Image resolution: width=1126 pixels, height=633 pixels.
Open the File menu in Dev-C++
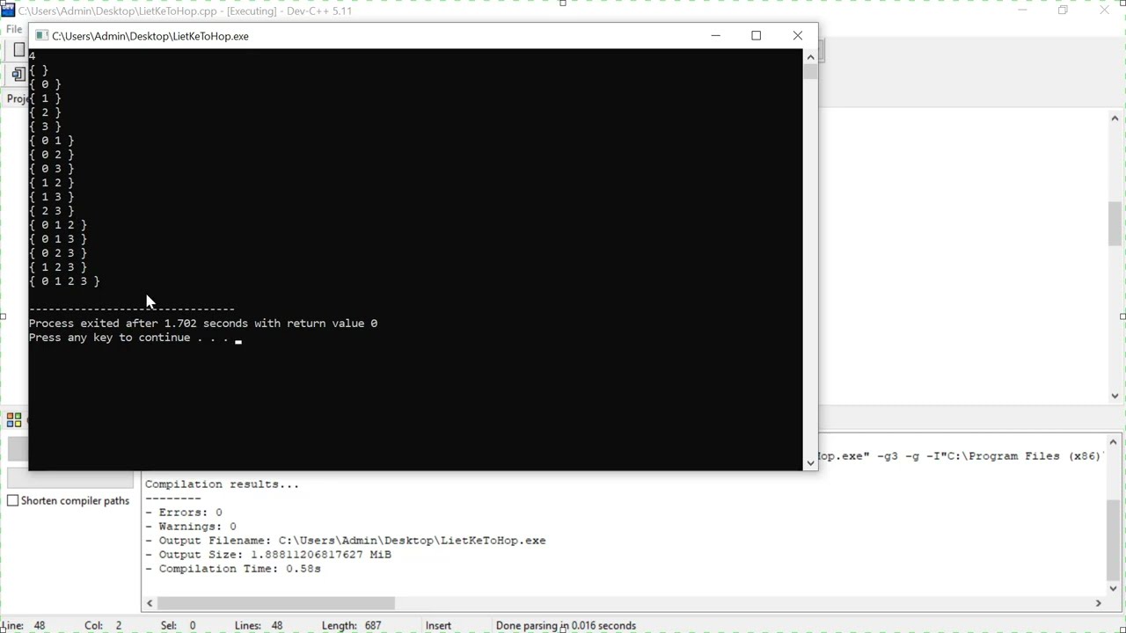14,29
